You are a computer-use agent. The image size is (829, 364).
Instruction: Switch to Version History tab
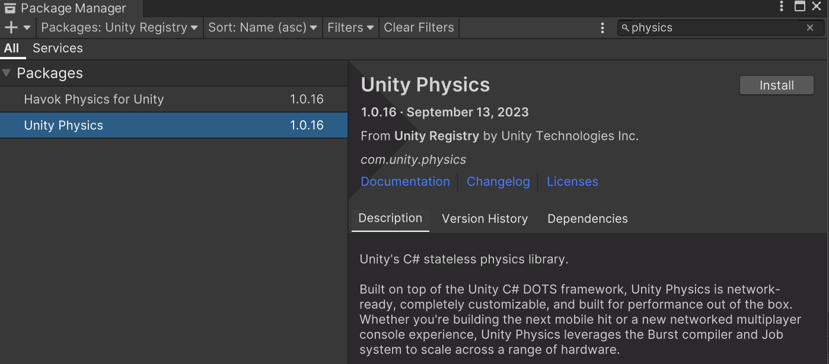click(x=484, y=219)
